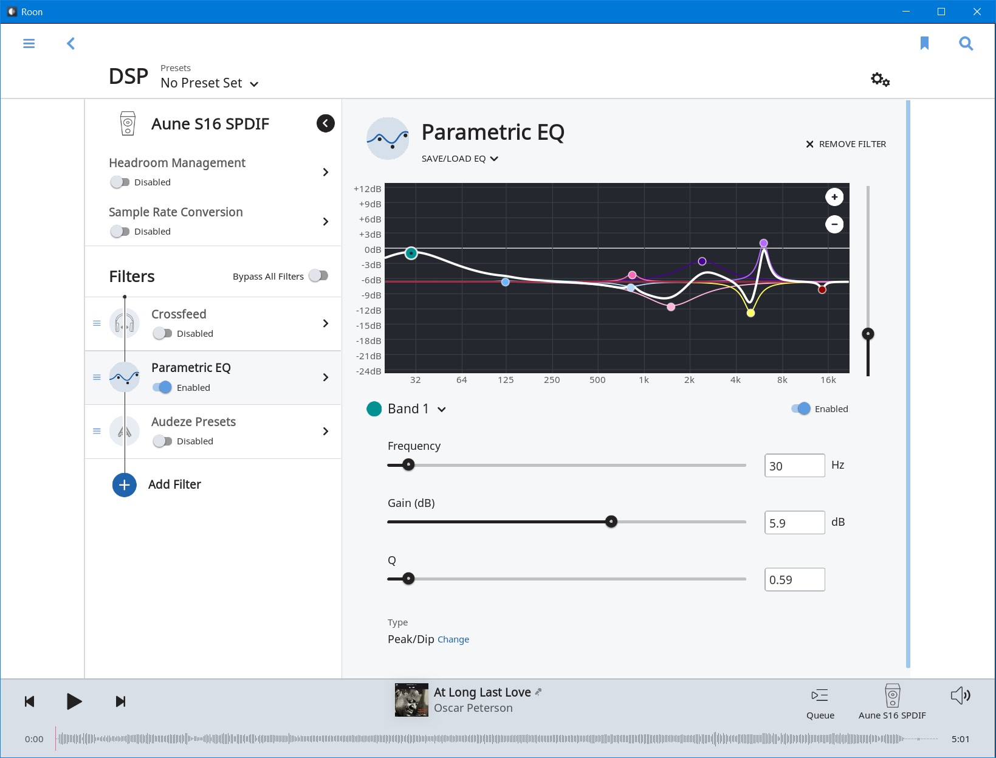
Task: Click the Frequency slider handle
Action: (409, 465)
